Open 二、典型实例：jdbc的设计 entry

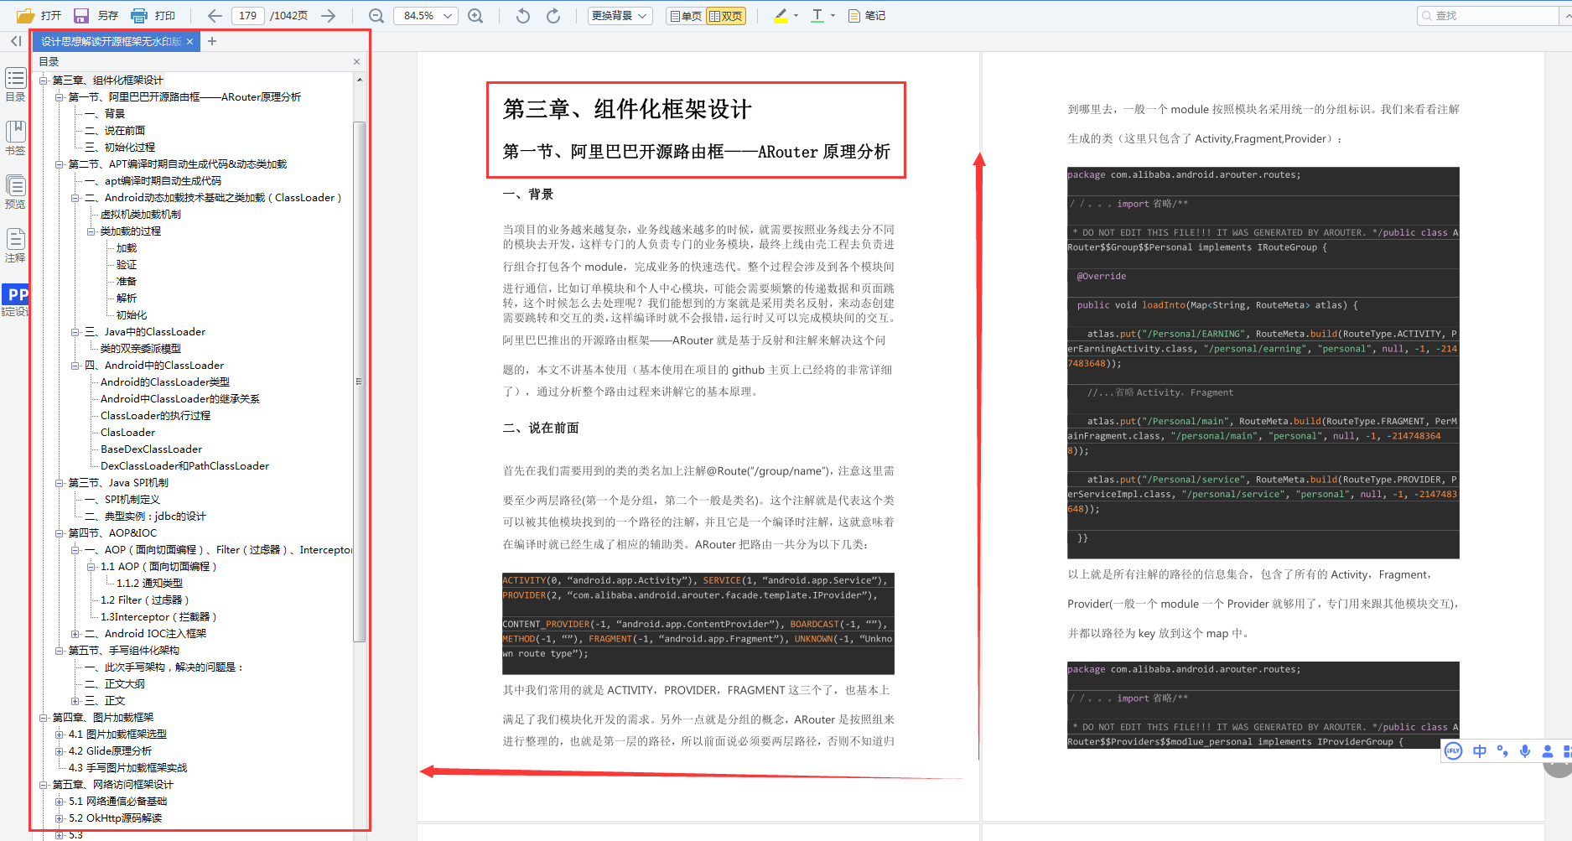(x=145, y=517)
